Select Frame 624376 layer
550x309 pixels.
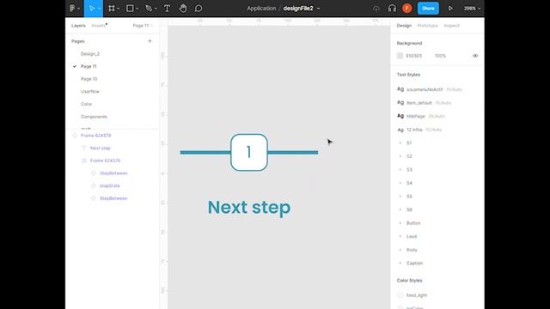[105, 161]
